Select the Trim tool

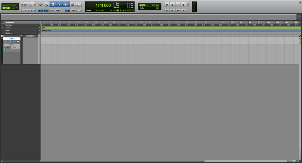53,4
